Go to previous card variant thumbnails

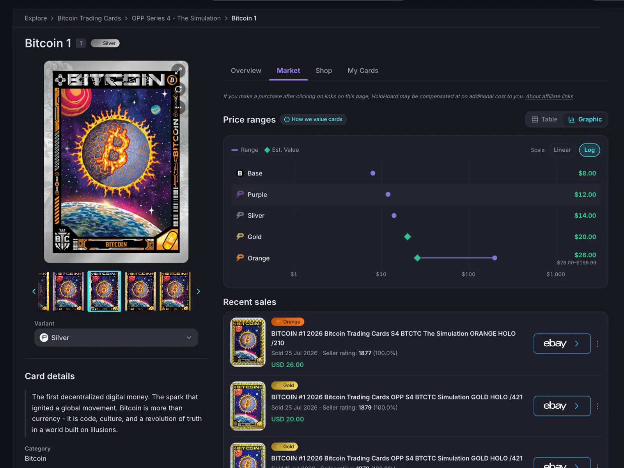click(x=34, y=291)
